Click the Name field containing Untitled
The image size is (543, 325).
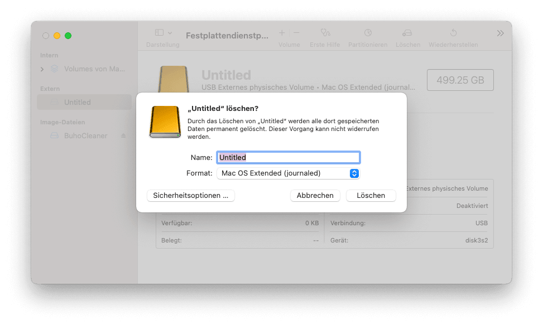[289, 157]
